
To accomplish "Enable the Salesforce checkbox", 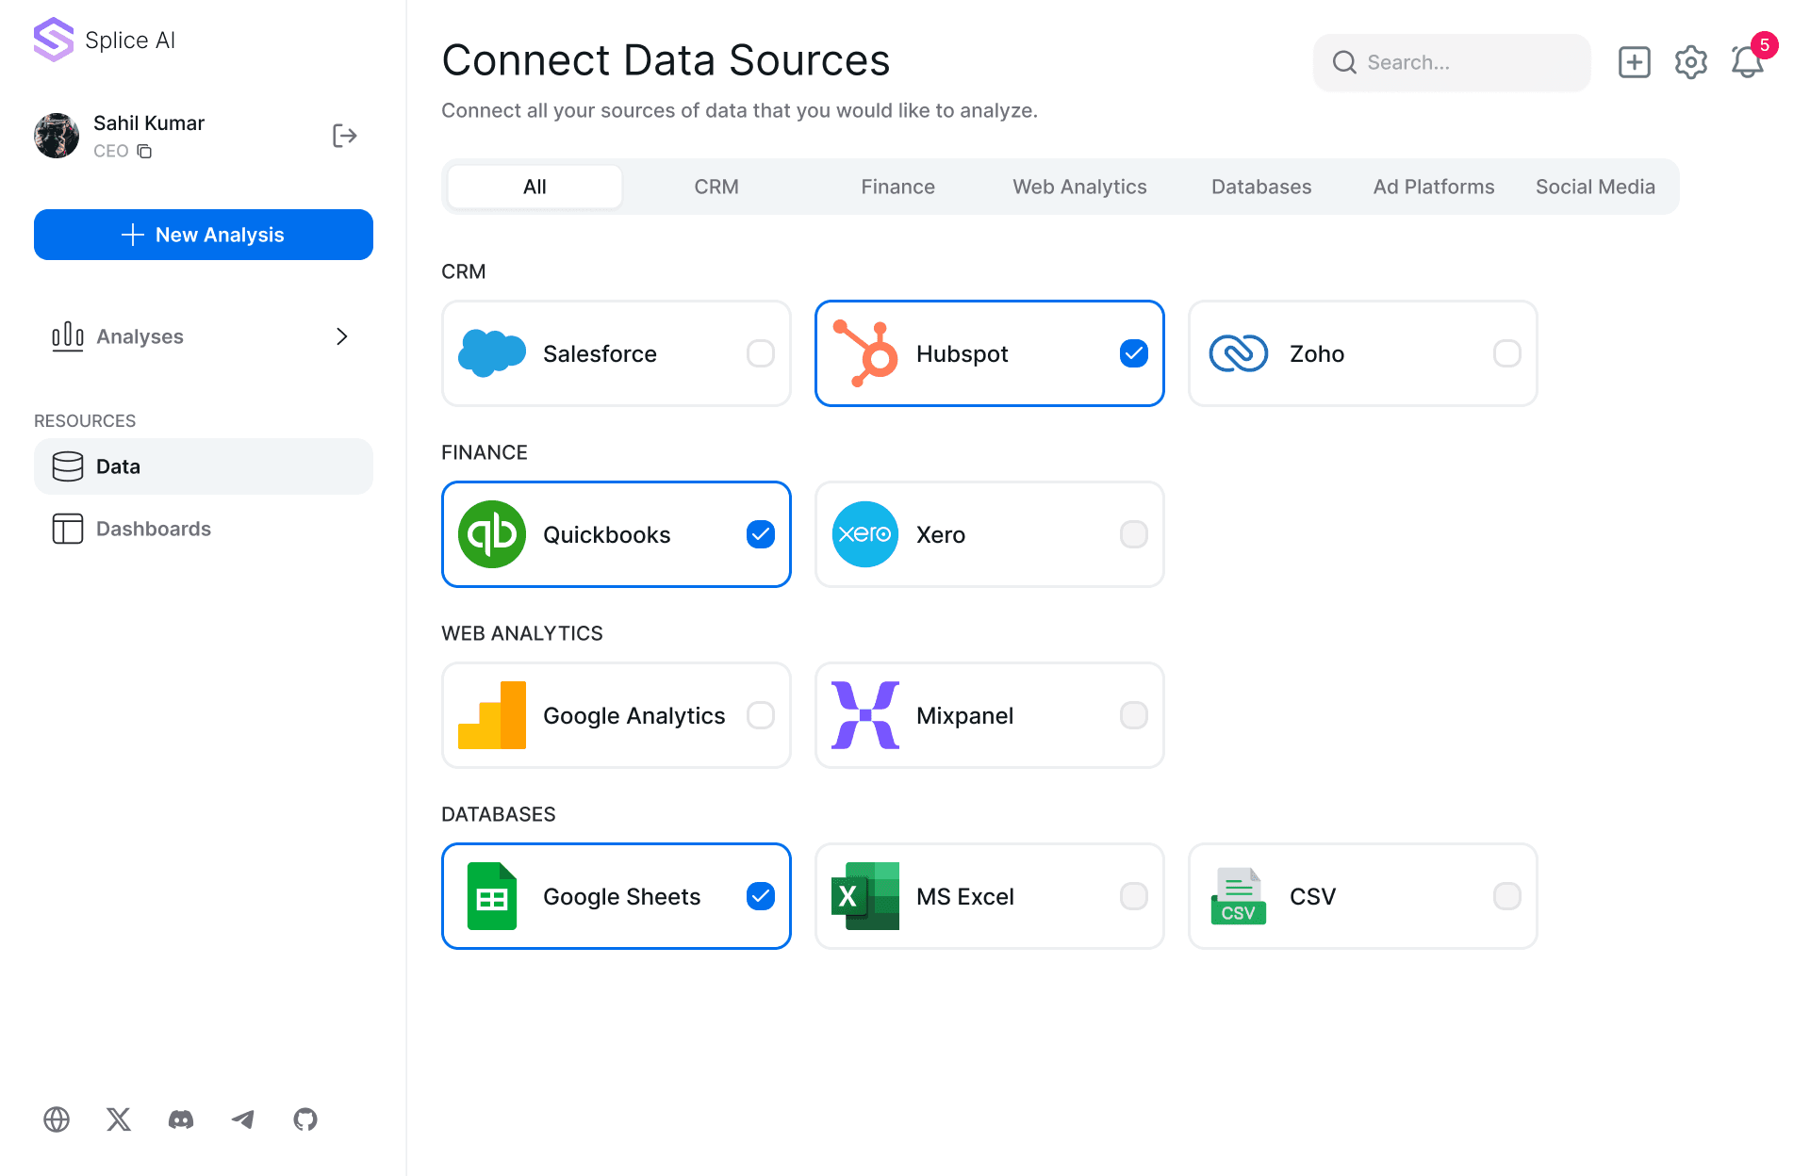I will coord(761,353).
